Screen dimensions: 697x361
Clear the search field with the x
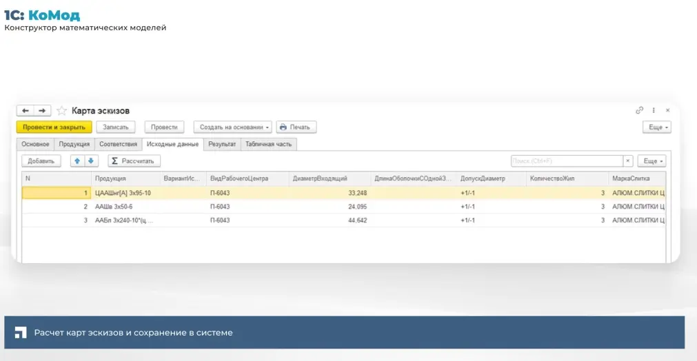point(628,161)
